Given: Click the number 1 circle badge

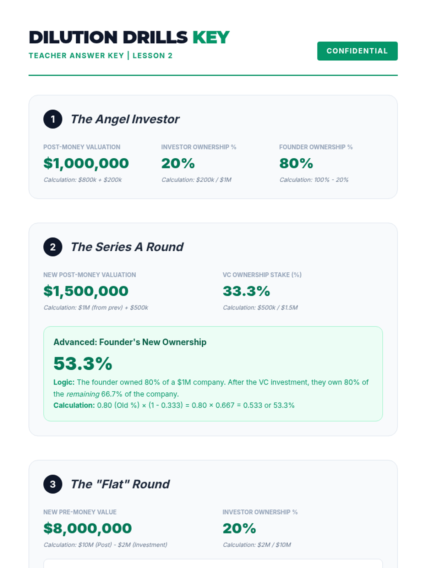Looking at the screenshot, I should pyautogui.click(x=53, y=119).
